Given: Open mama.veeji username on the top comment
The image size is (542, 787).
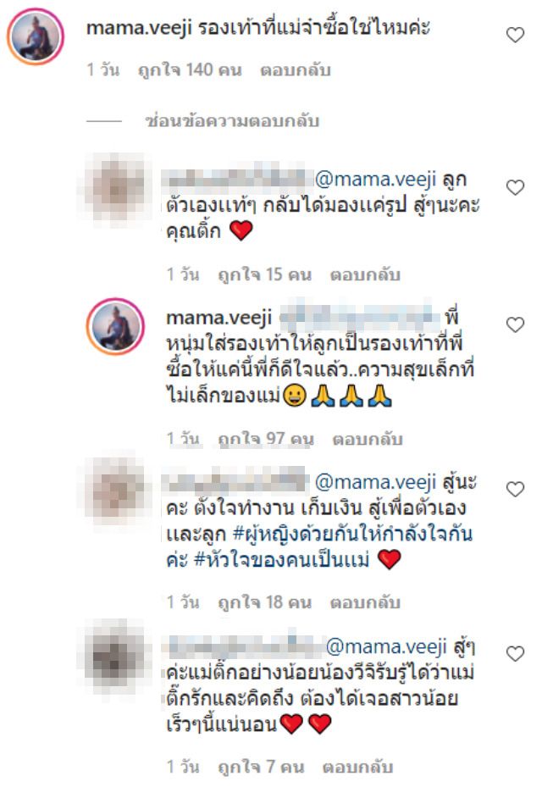Looking at the screenshot, I should (x=139, y=28).
